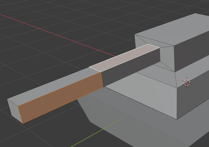Select the dark side face beside the active face
Viewport: 209px width, 147px height.
tap(130, 68)
